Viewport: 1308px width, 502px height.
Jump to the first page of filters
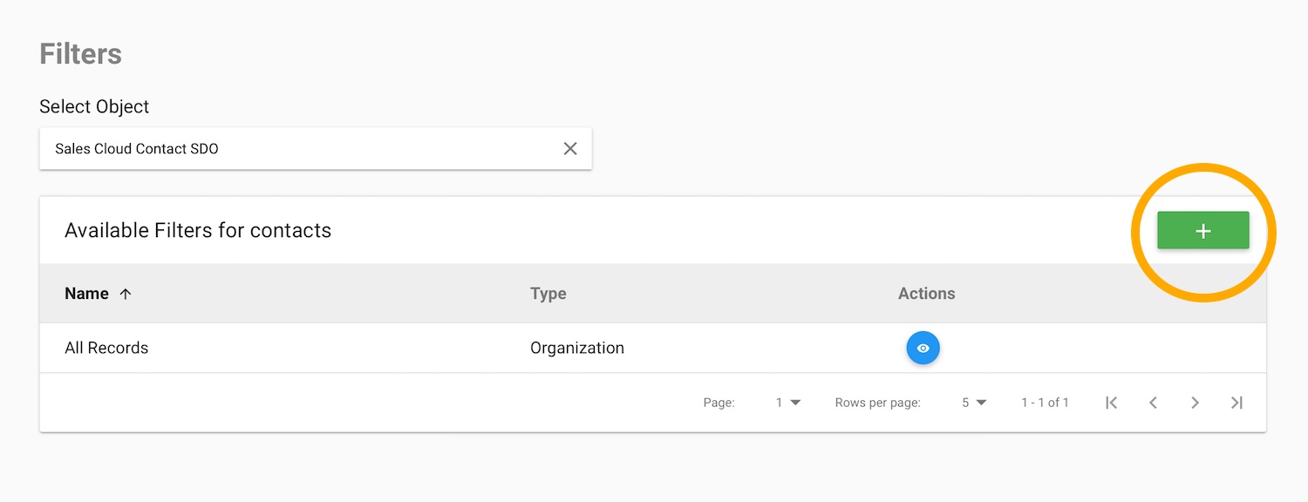(1111, 403)
